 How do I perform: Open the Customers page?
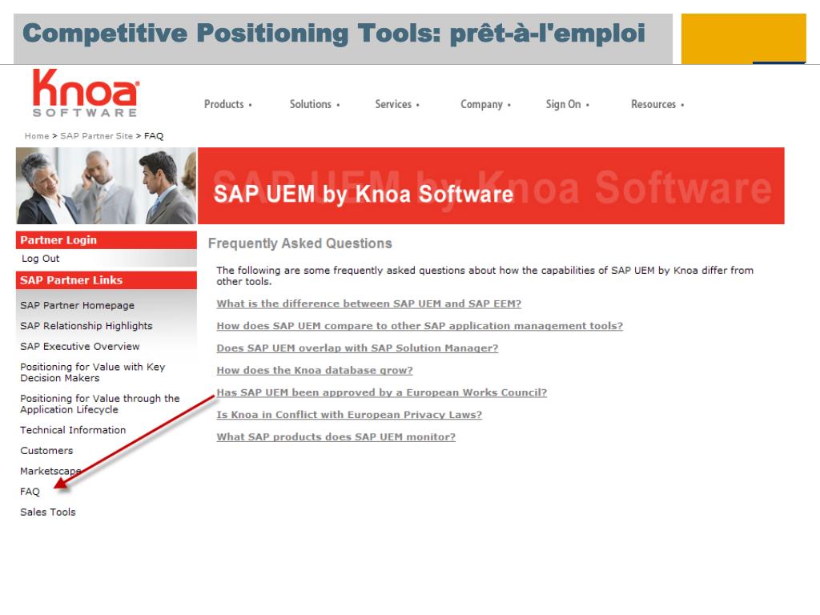pyautogui.click(x=46, y=450)
